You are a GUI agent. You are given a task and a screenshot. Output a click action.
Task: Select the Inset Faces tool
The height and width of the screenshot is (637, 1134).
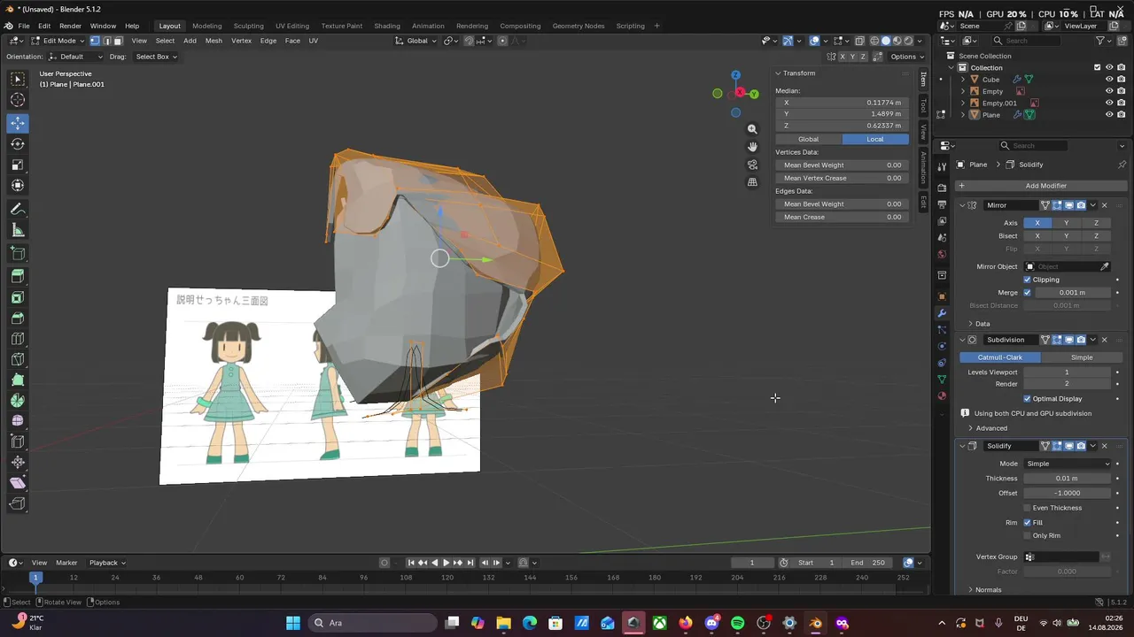pos(18,297)
